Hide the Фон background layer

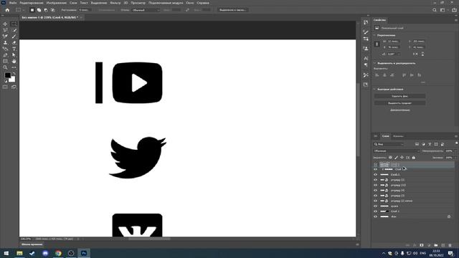[376, 216]
